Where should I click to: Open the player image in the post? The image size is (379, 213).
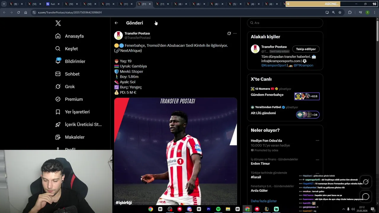click(x=176, y=151)
